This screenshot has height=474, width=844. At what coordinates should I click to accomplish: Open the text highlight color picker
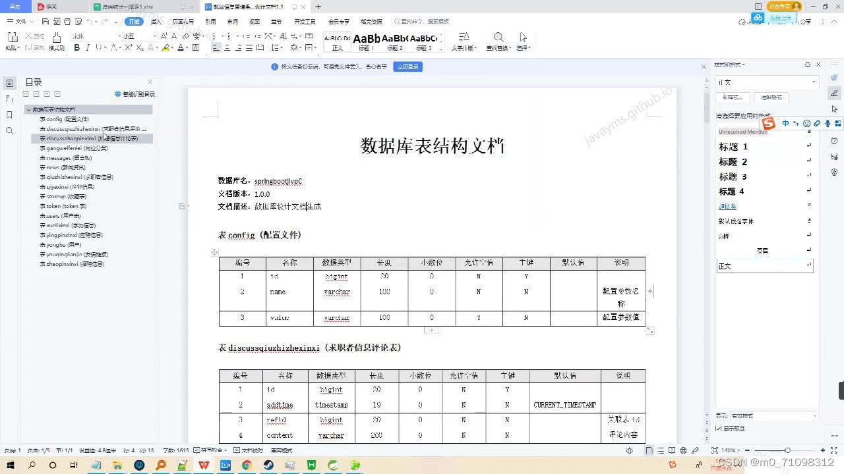pyautogui.click(x=165, y=47)
